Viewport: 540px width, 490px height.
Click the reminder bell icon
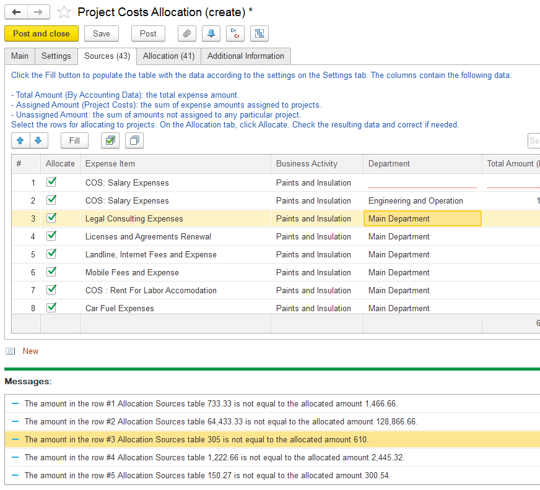pyautogui.click(x=211, y=34)
